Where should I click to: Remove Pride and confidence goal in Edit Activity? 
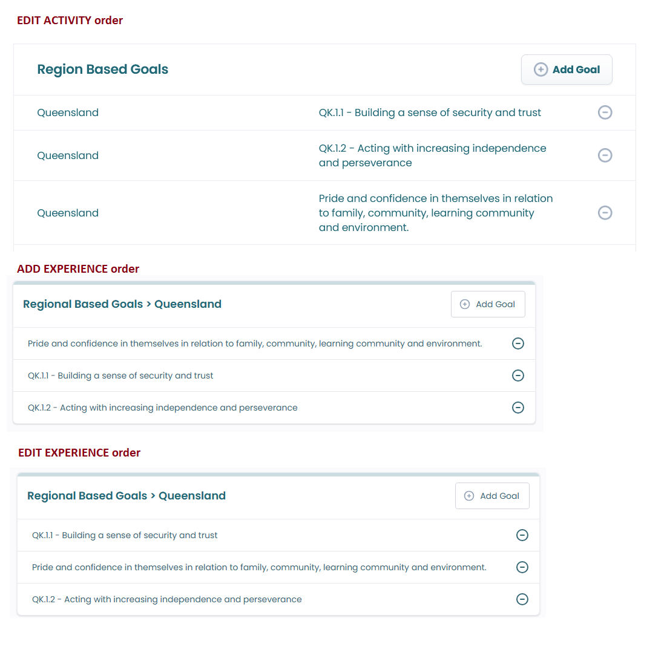coord(605,213)
